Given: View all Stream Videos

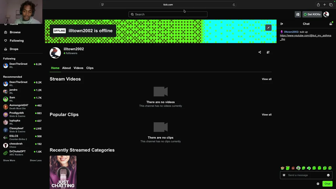Looking at the screenshot, I should pos(267,79).
